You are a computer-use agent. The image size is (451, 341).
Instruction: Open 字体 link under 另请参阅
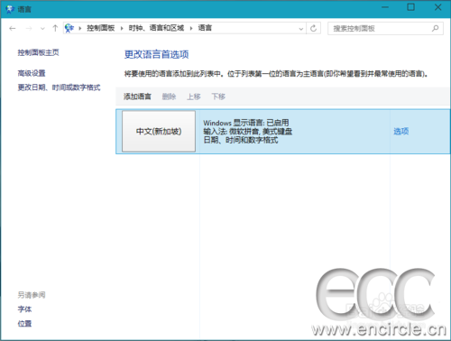(x=24, y=309)
